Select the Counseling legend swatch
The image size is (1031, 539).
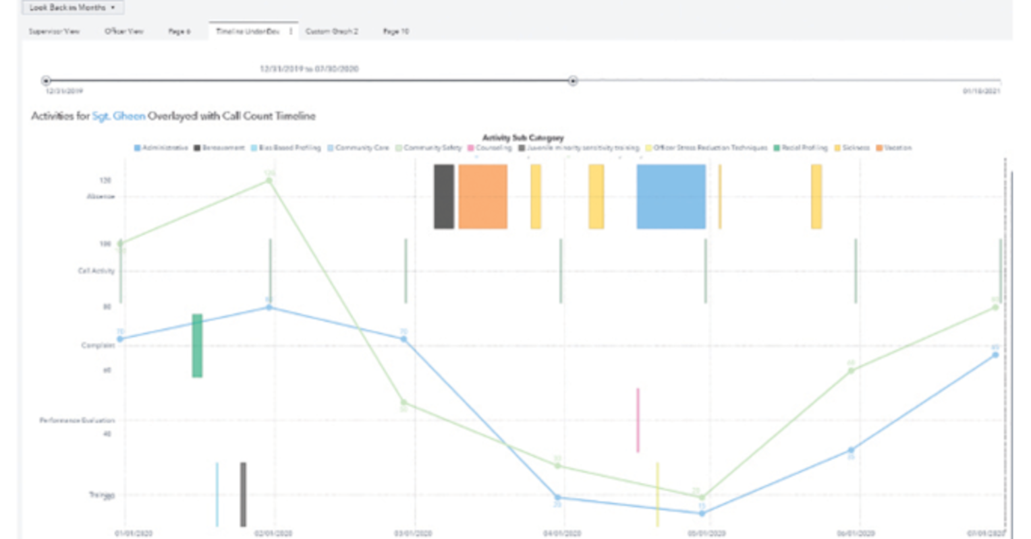click(x=470, y=148)
